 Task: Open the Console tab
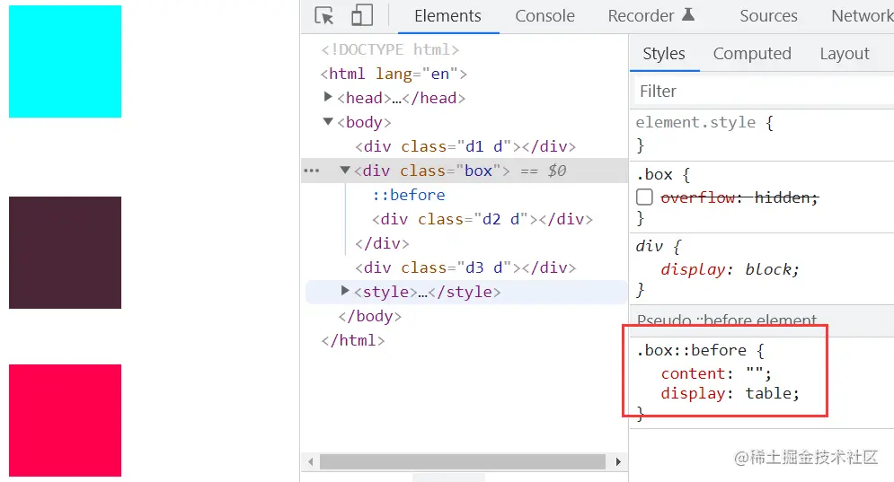tap(544, 16)
